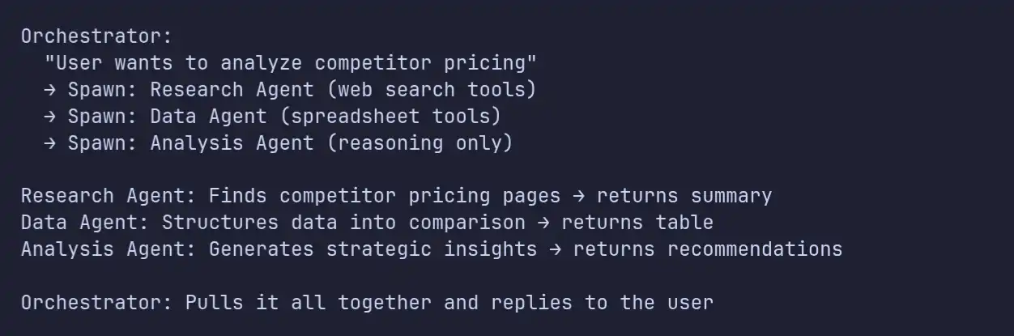Click the phrase "replies to the user"

602,303
